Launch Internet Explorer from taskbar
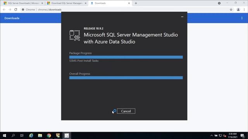This screenshot has height=139, width=248. pyautogui.click(x=31, y=136)
